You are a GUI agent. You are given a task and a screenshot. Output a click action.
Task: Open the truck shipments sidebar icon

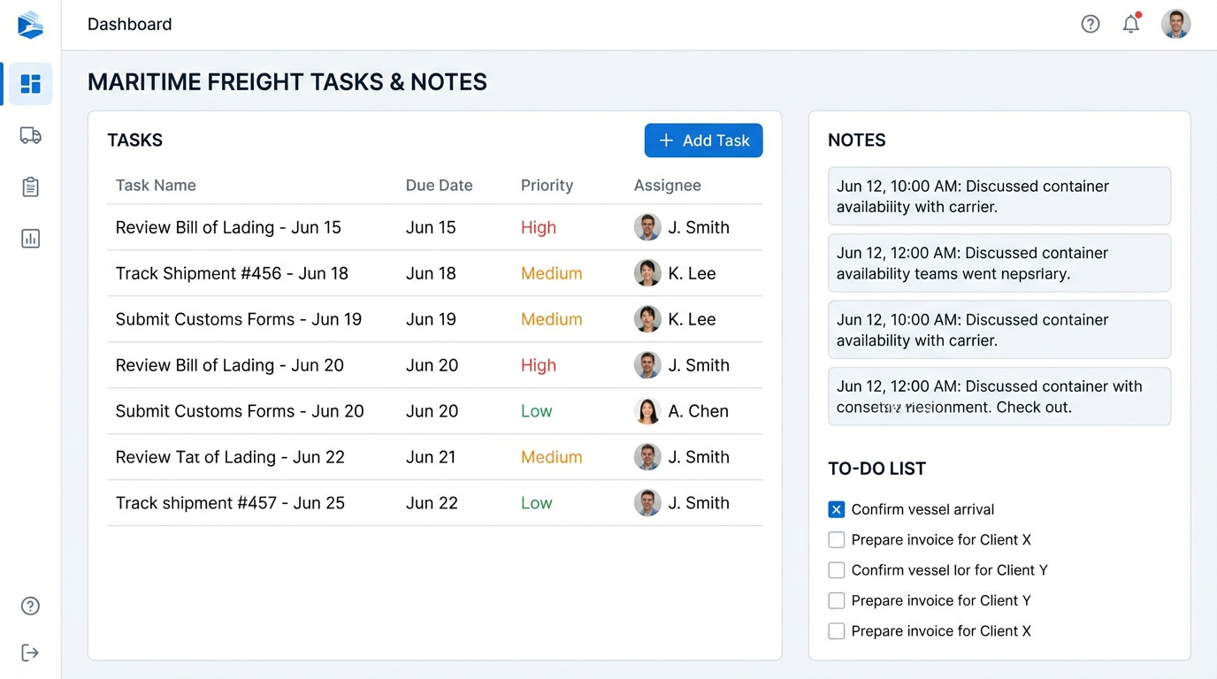click(30, 135)
